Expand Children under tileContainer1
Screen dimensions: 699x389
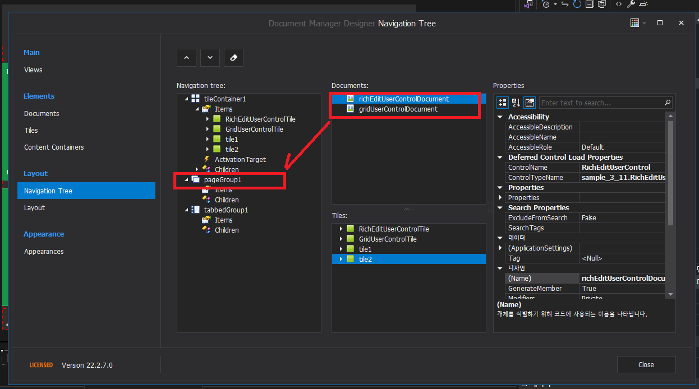point(197,169)
